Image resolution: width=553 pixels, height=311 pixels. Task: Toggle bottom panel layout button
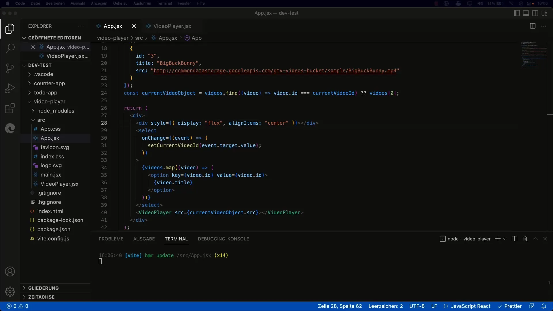pos(526,13)
